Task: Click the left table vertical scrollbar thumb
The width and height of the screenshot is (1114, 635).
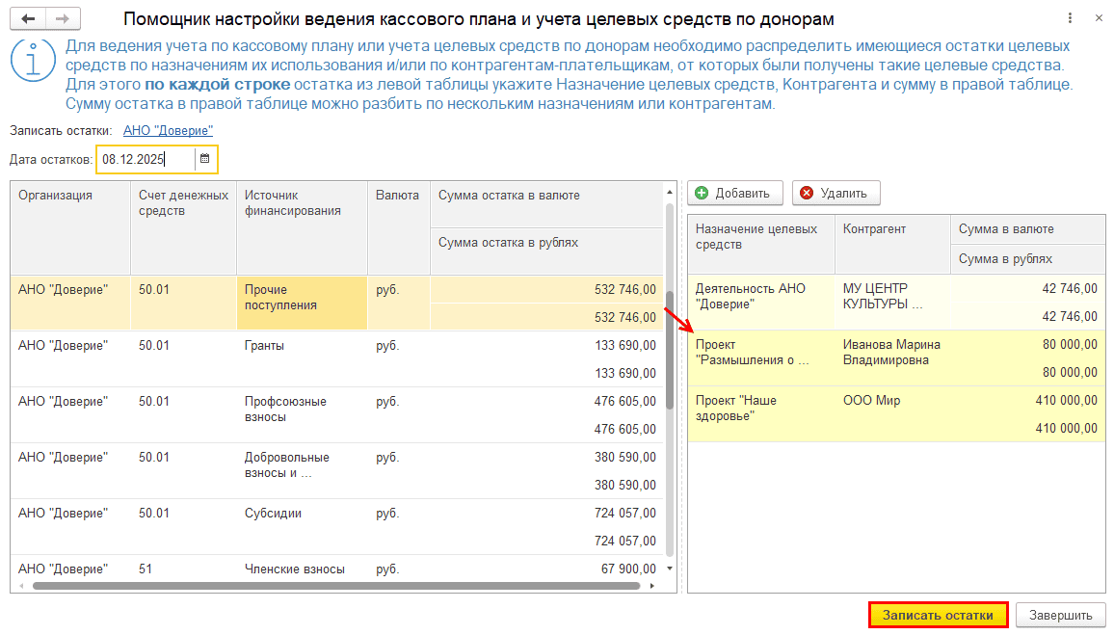Action: click(x=670, y=357)
